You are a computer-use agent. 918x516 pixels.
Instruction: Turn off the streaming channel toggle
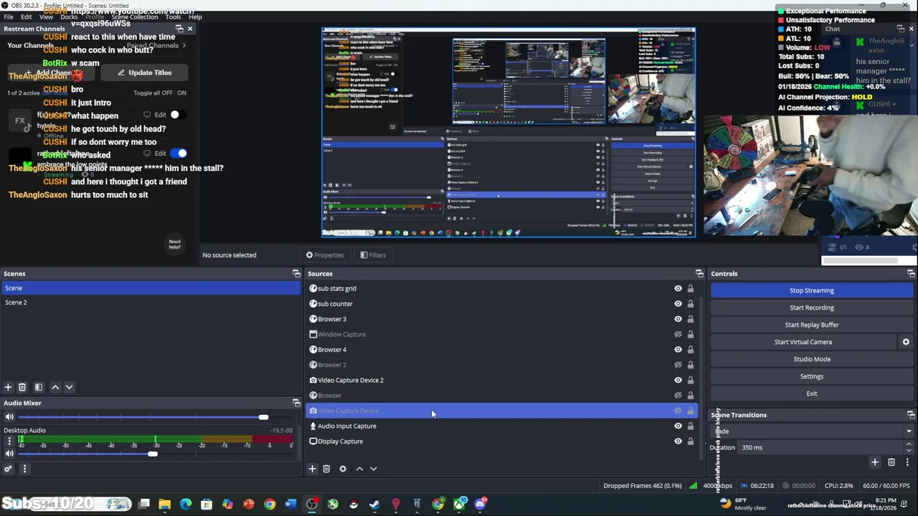tap(179, 153)
